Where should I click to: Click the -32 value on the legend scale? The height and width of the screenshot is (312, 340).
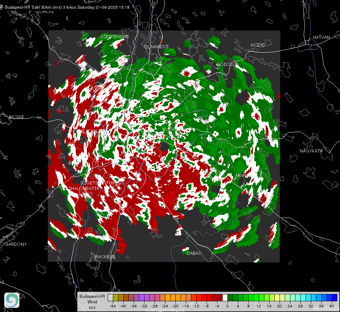(144, 306)
